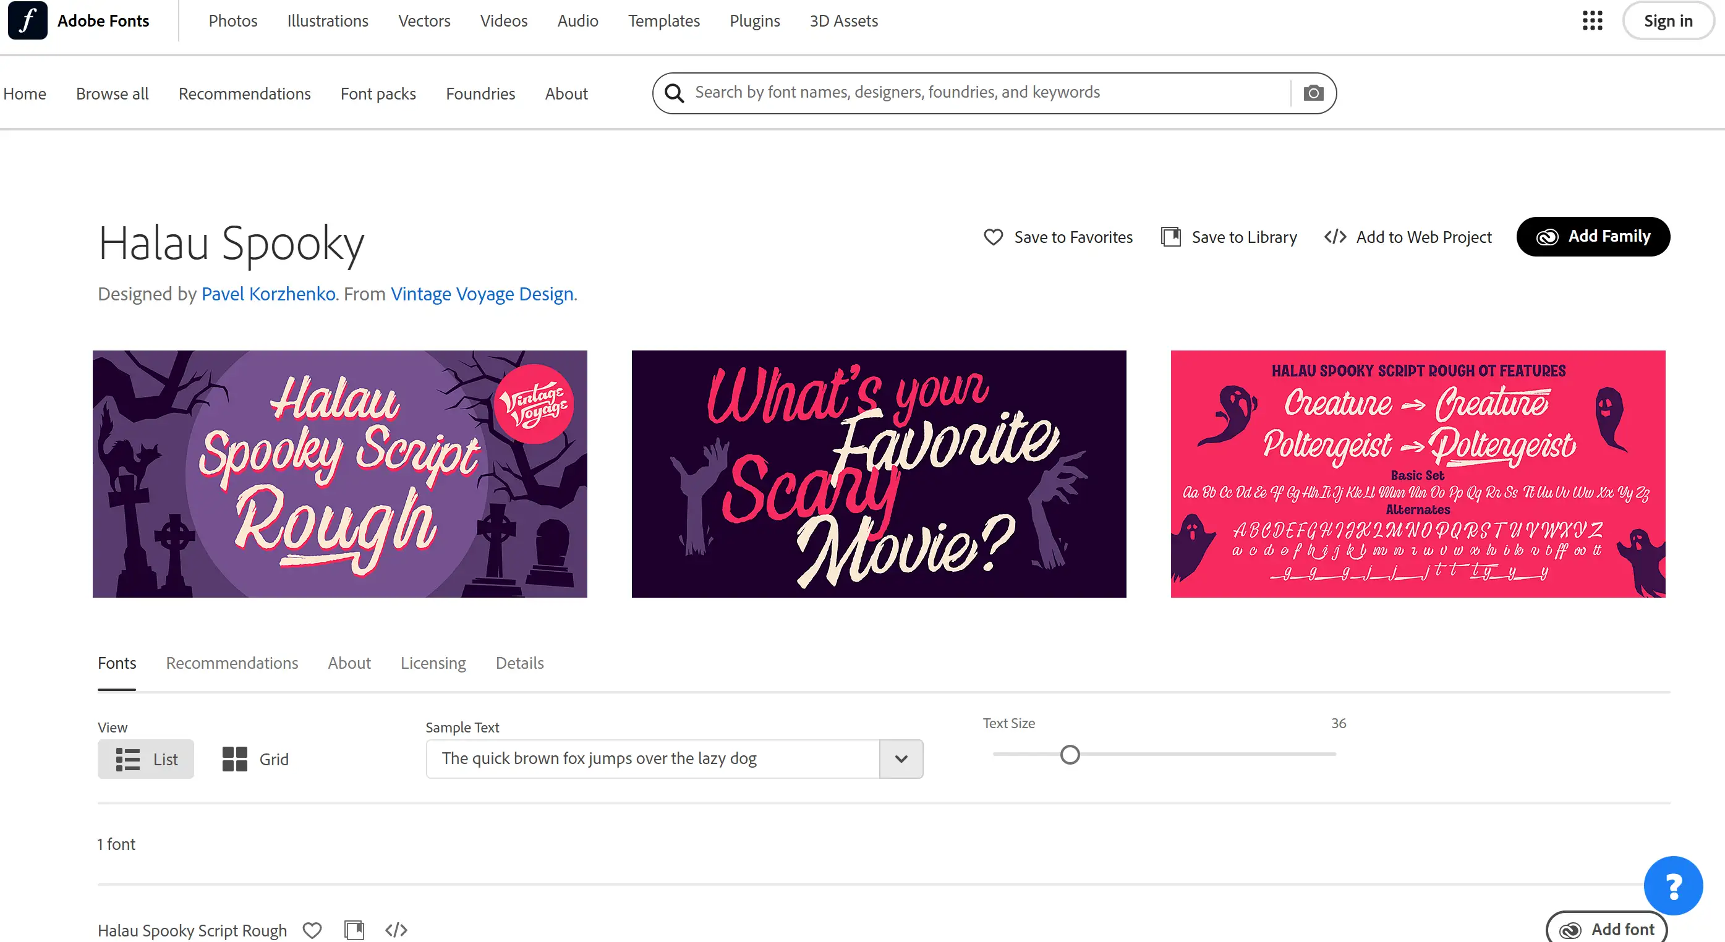
Task: Click web project code icon for Script Rough
Action: pyautogui.click(x=396, y=930)
